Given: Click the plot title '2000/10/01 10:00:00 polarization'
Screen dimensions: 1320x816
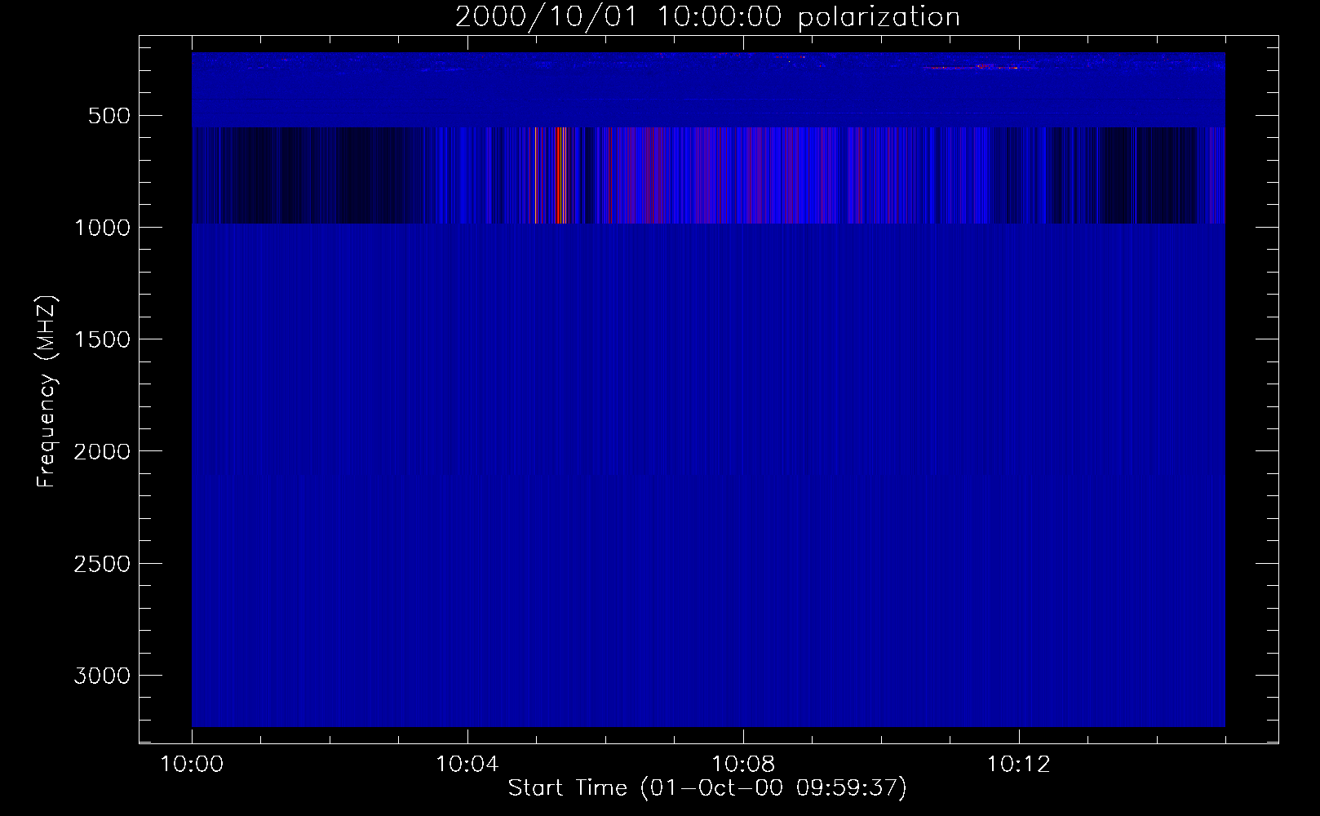Looking at the screenshot, I should (x=707, y=17).
